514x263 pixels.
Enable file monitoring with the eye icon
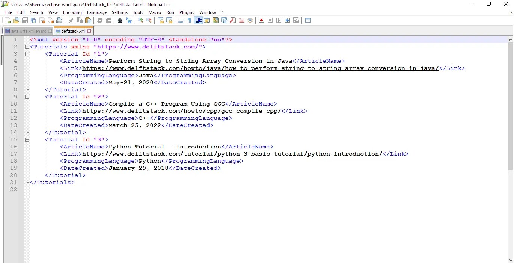[250, 20]
